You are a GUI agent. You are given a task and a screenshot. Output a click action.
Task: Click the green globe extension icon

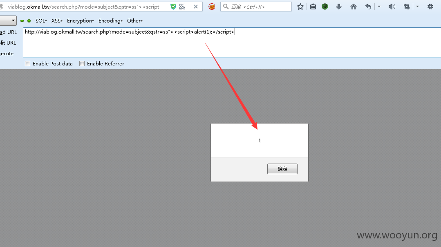pyautogui.click(x=325, y=7)
